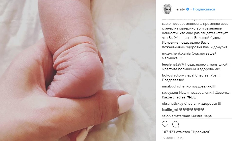Click the 35 минут назад timestamp
Image resolution: width=232 pixels, height=141 pixels.
173,138
